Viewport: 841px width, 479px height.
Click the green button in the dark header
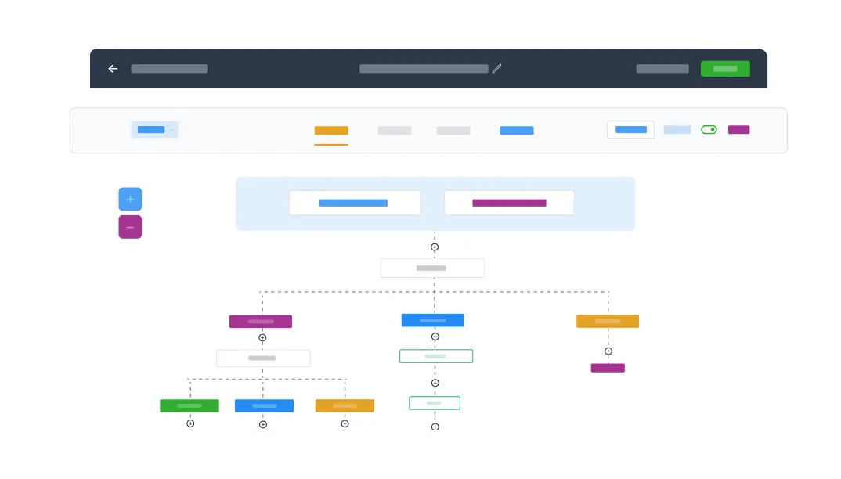pyautogui.click(x=725, y=69)
